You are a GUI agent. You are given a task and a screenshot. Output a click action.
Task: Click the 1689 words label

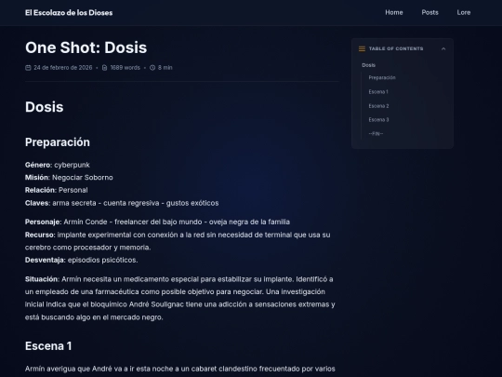(x=125, y=68)
